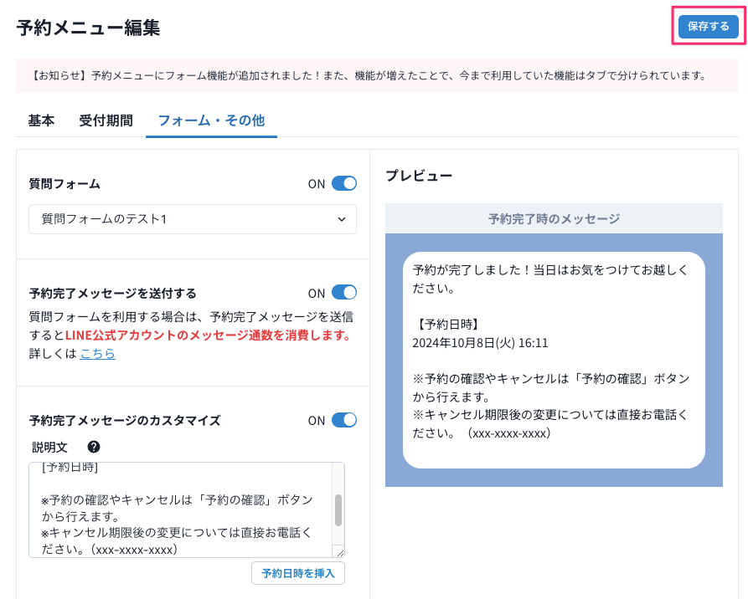Click the 予約完了時のメッセージ preview header
Viewport: 748px width, 599px height.
point(554,219)
